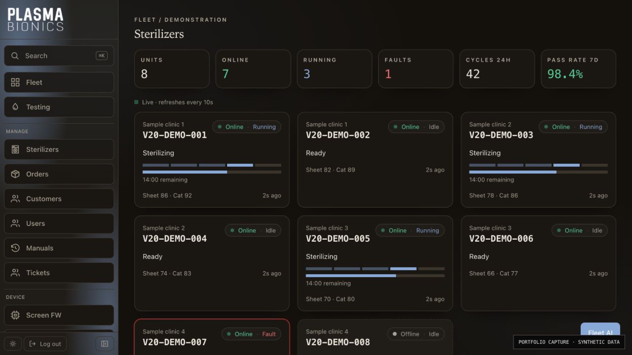The image size is (632, 355).
Task: Click the Faults 1 stat card
Action: click(416, 69)
